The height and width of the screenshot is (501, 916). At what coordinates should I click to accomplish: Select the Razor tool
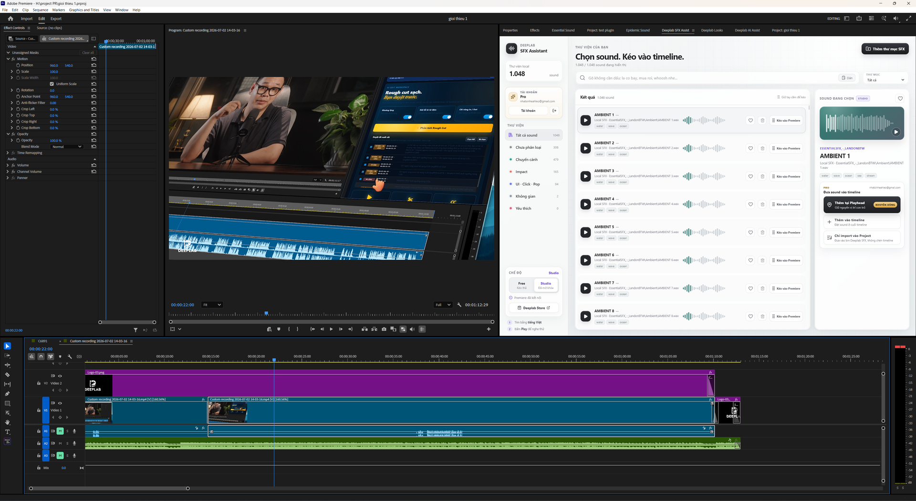[x=7, y=375]
